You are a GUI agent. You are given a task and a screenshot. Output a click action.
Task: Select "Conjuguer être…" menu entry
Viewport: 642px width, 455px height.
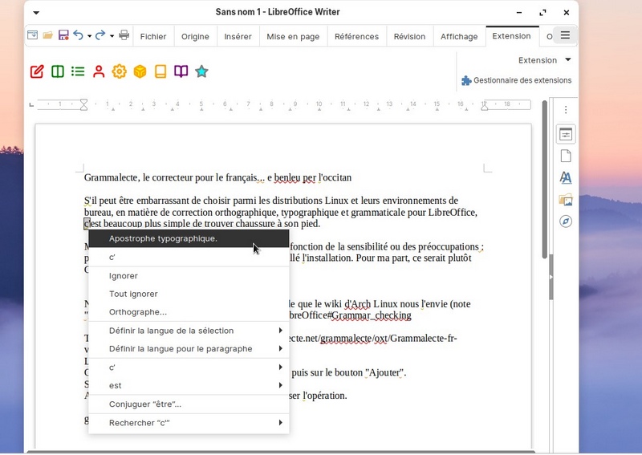(145, 404)
